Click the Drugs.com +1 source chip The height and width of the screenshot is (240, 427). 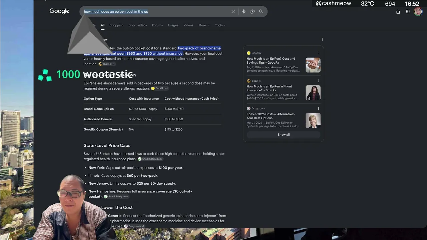coord(134,226)
